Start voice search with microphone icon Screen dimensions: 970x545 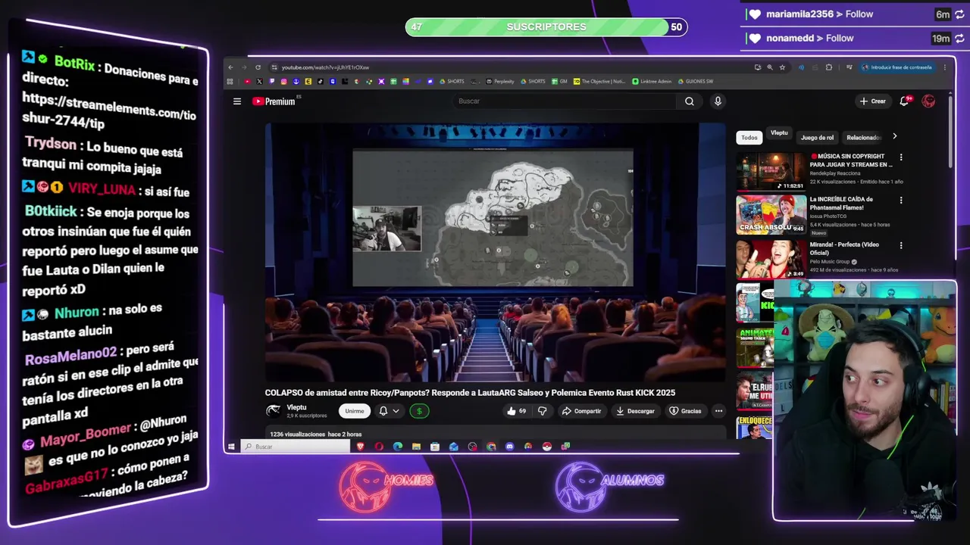pos(718,101)
